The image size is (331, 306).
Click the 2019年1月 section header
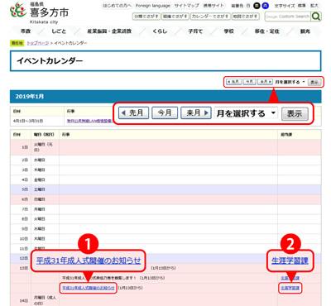click(x=165, y=97)
